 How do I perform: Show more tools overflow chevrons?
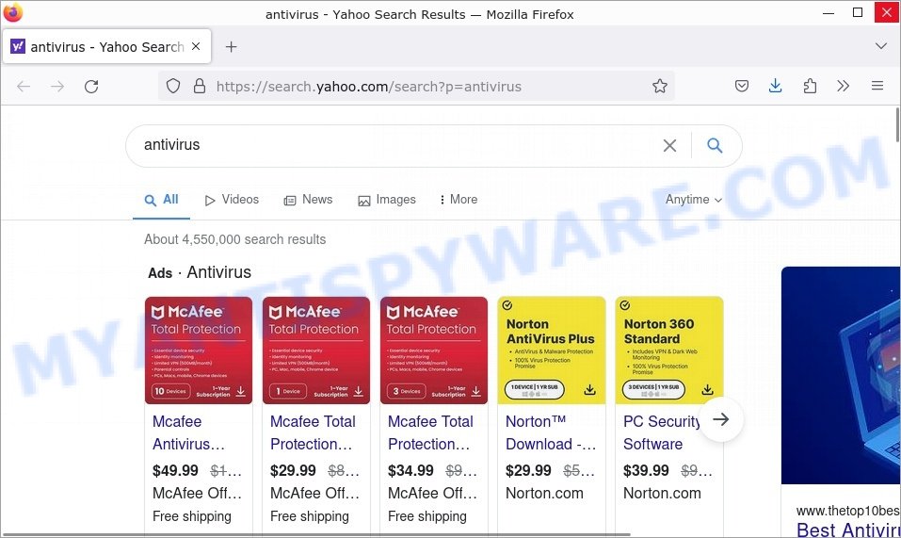coord(843,87)
